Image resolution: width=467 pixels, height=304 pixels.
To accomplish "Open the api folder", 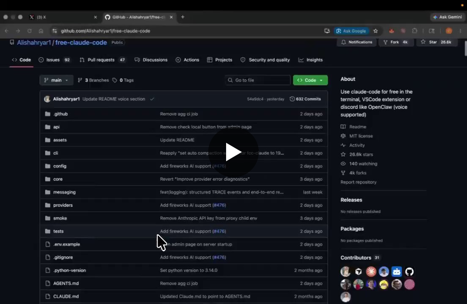I will pyautogui.click(x=56, y=127).
